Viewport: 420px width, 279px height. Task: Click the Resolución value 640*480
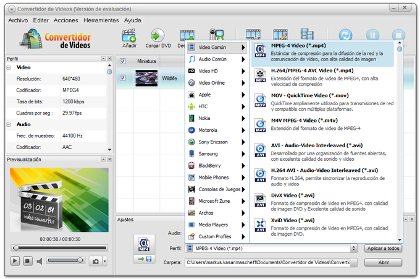[71, 79]
